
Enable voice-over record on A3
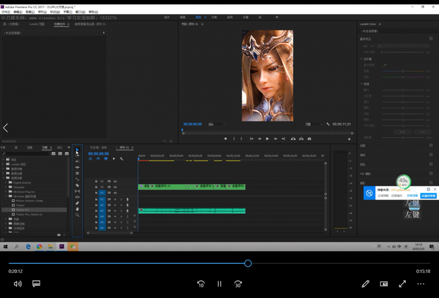point(127,211)
